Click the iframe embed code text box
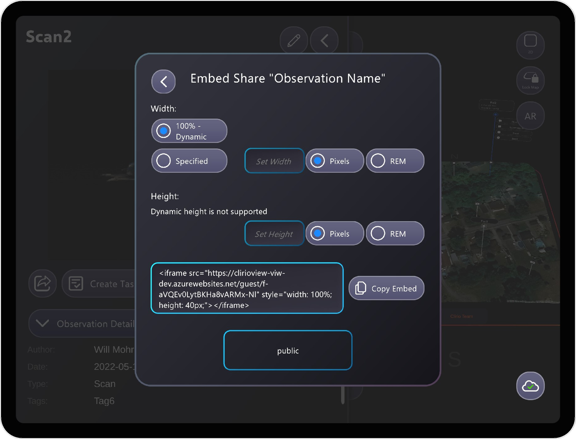Screen dimensions: 576x439 point(247,288)
